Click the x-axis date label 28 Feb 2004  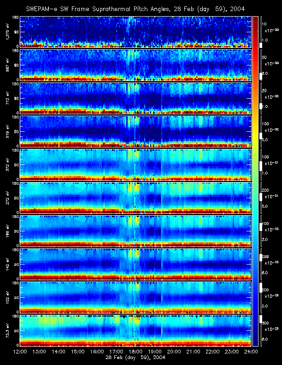tap(135, 357)
